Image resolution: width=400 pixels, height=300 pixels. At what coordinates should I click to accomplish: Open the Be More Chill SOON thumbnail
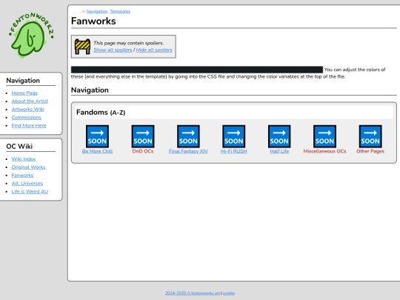(97, 136)
